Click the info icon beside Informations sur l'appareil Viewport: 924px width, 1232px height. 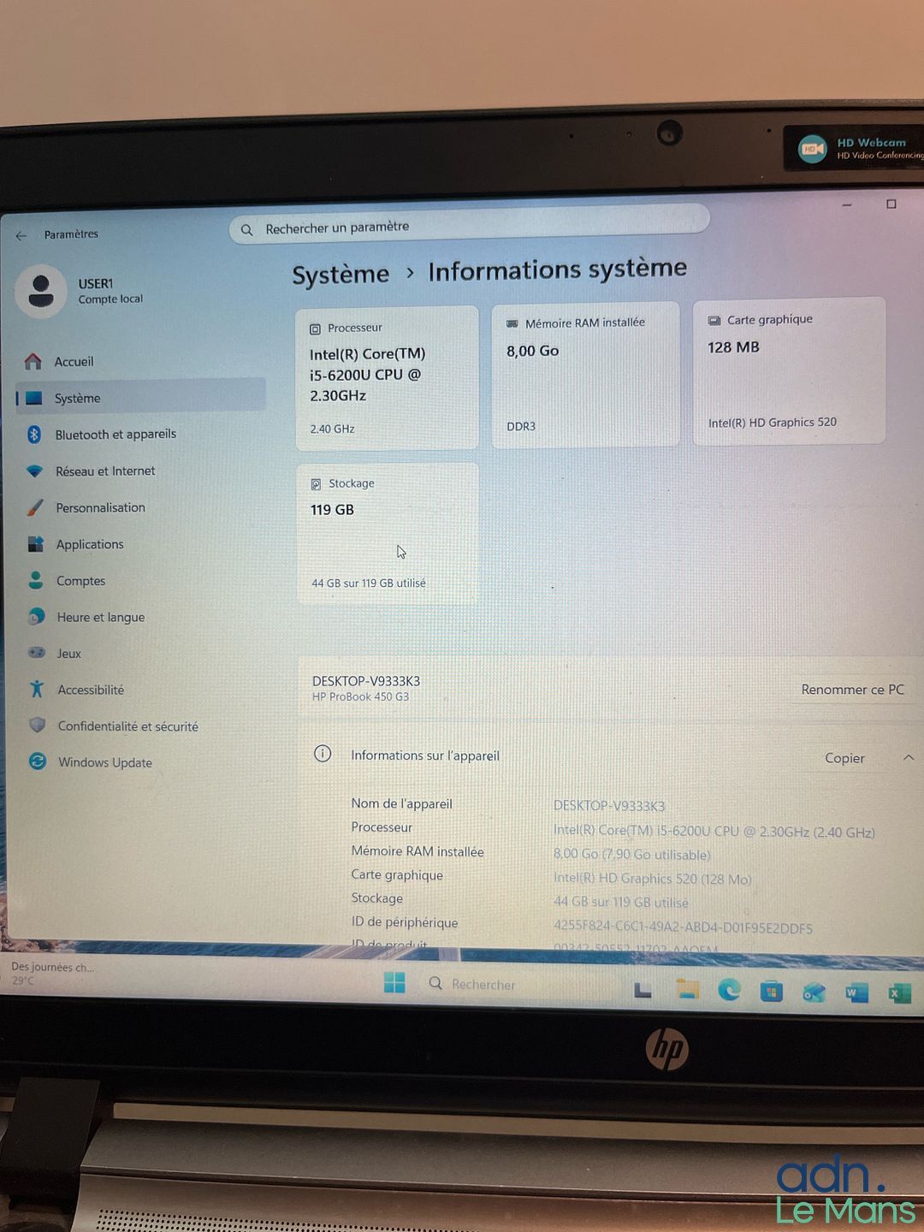[x=323, y=754]
